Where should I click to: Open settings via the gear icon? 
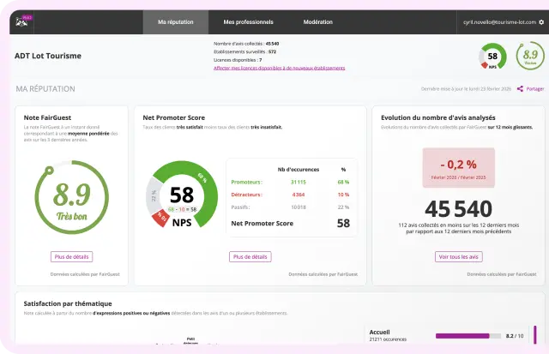click(540, 21)
